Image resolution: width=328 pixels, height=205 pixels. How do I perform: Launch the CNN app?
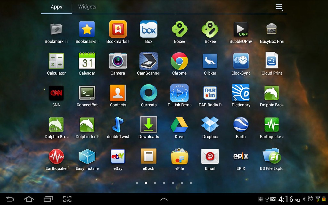56,93
